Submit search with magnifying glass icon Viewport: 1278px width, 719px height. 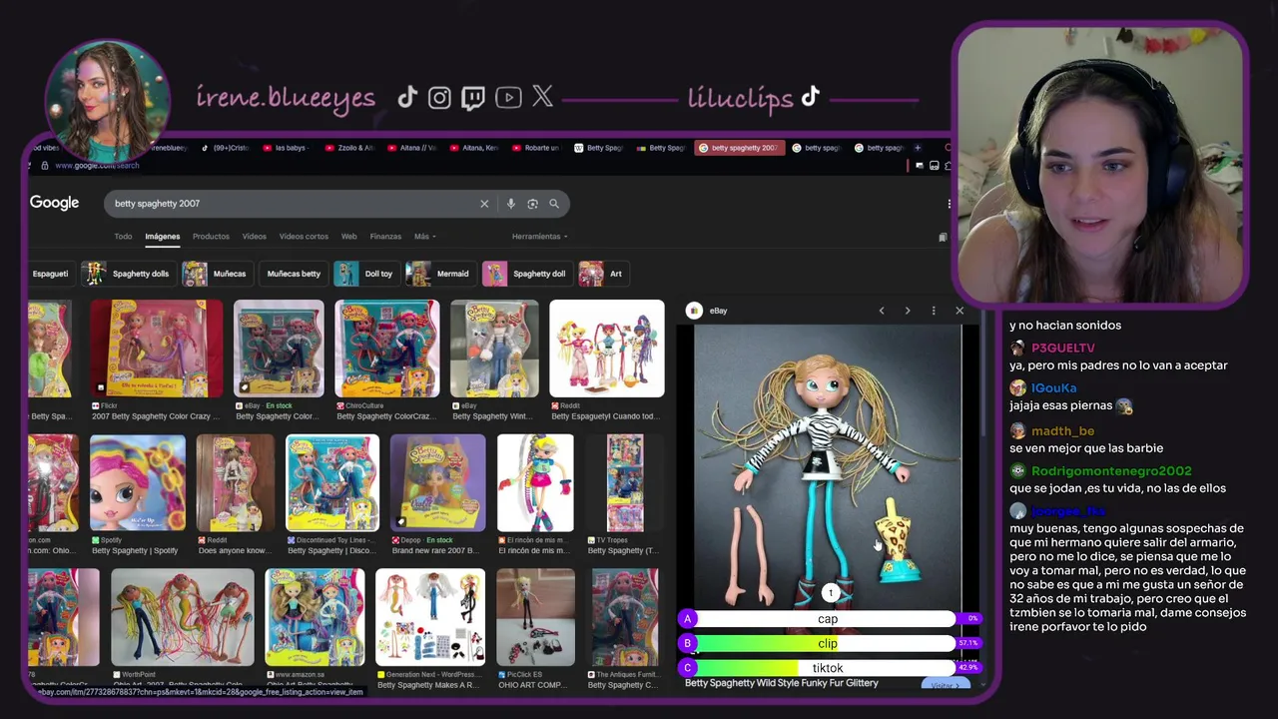click(x=554, y=204)
